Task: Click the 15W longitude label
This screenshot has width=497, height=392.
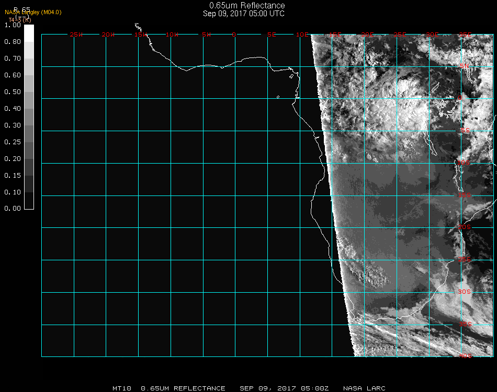Action: coord(140,34)
